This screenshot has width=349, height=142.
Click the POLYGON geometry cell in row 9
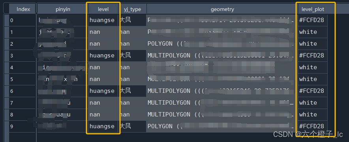(x=222, y=126)
